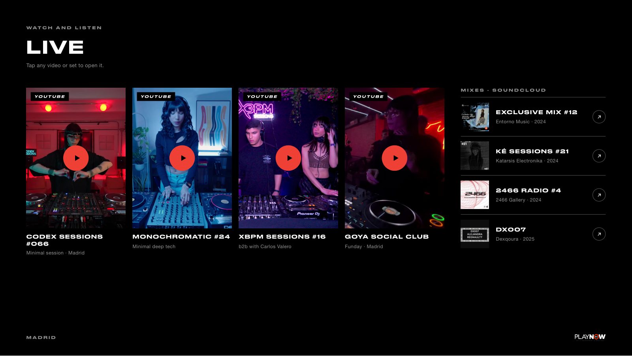Click the 'Entorno Music · 2024' text
This screenshot has width=632, height=356.
[x=521, y=122]
